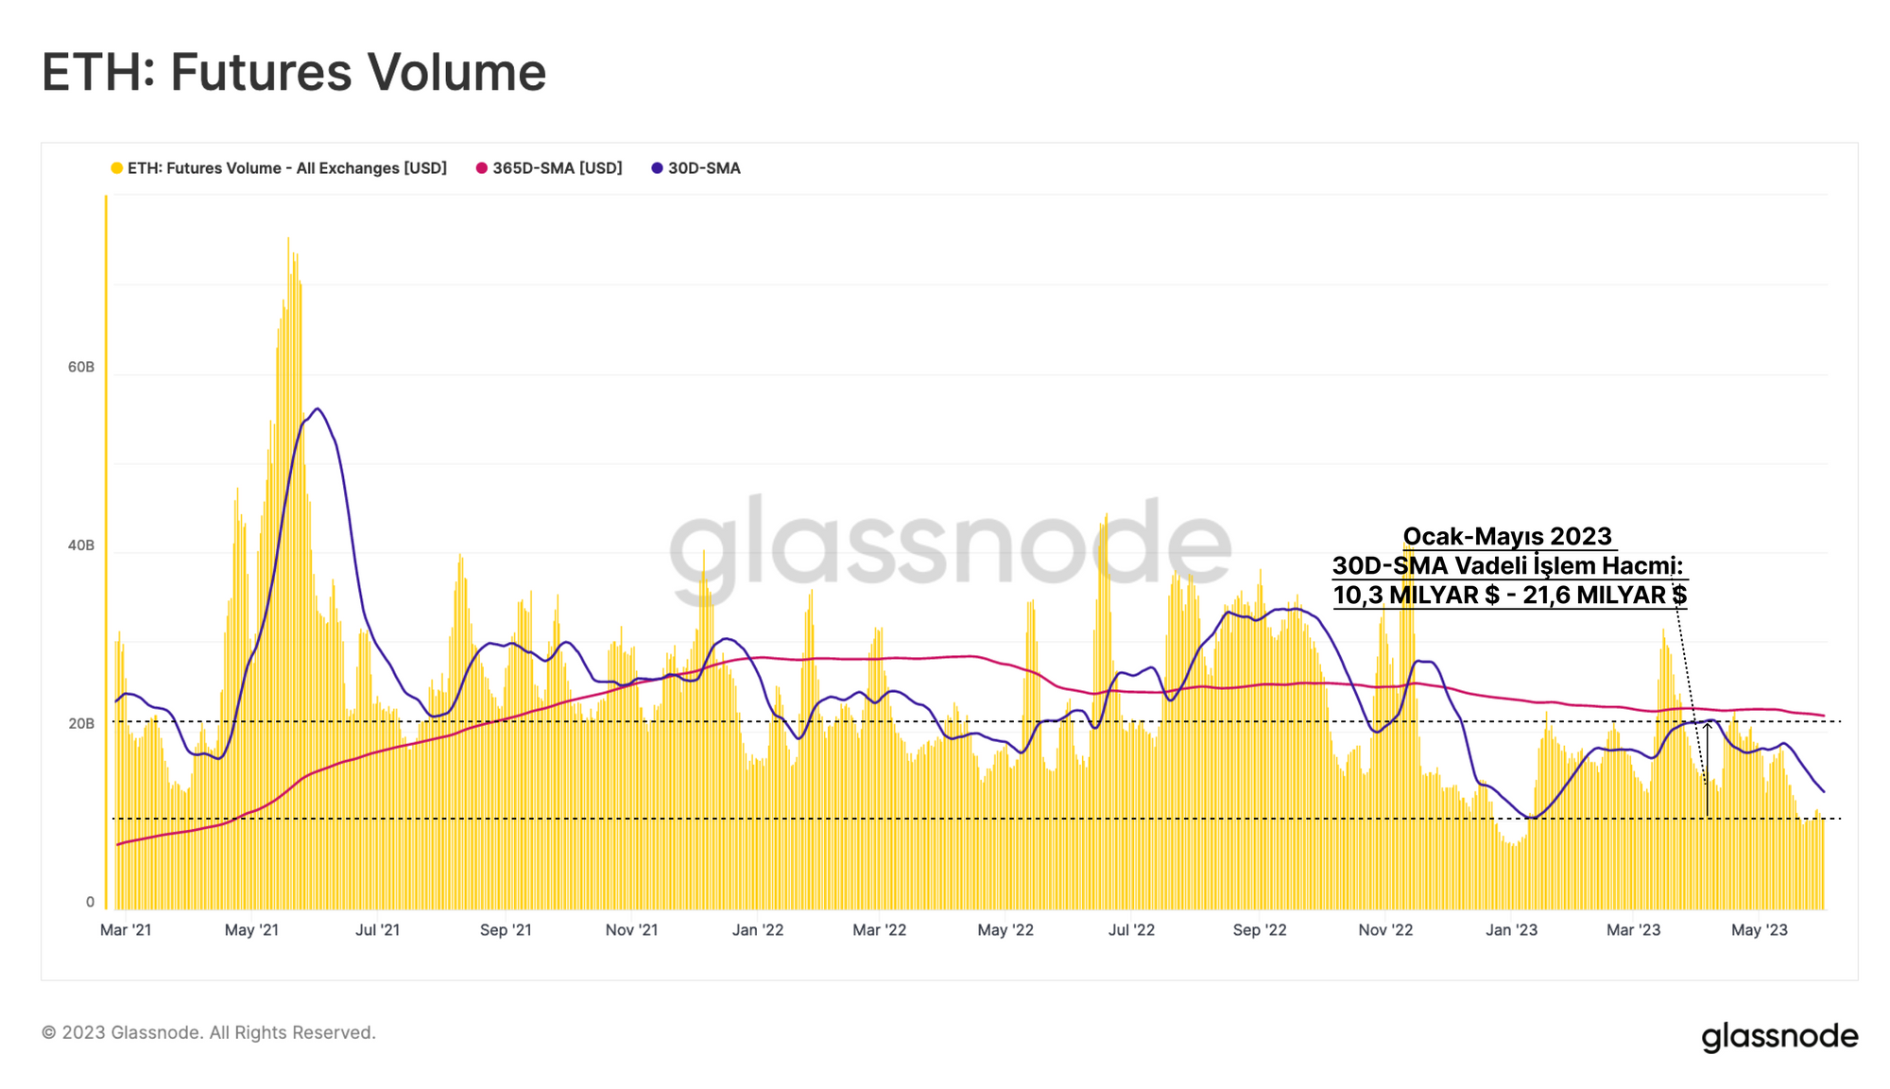This screenshot has width=1890, height=1089.
Task: Click the May '21 x-axis label
Action: coord(251,929)
